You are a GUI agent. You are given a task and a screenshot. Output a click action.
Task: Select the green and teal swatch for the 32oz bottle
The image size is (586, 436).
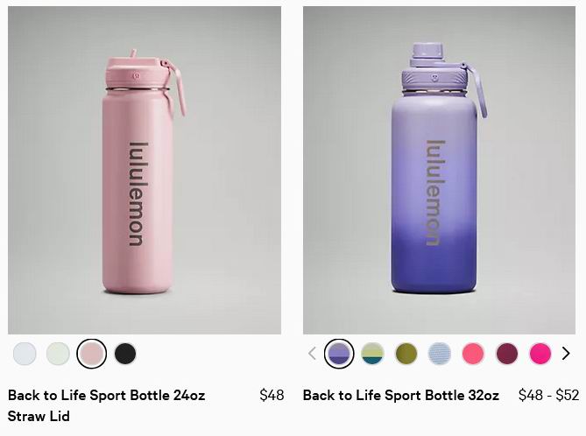[x=372, y=354]
